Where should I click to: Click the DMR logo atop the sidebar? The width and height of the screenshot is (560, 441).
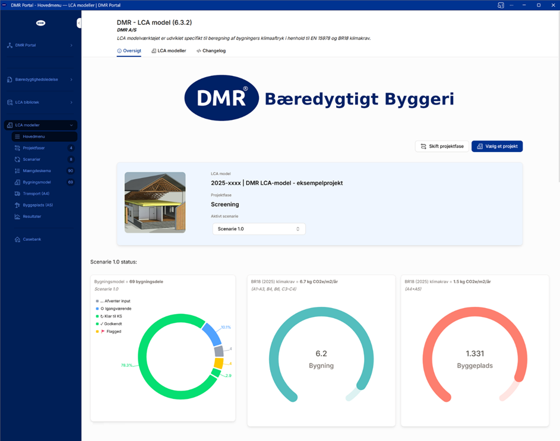click(x=40, y=23)
